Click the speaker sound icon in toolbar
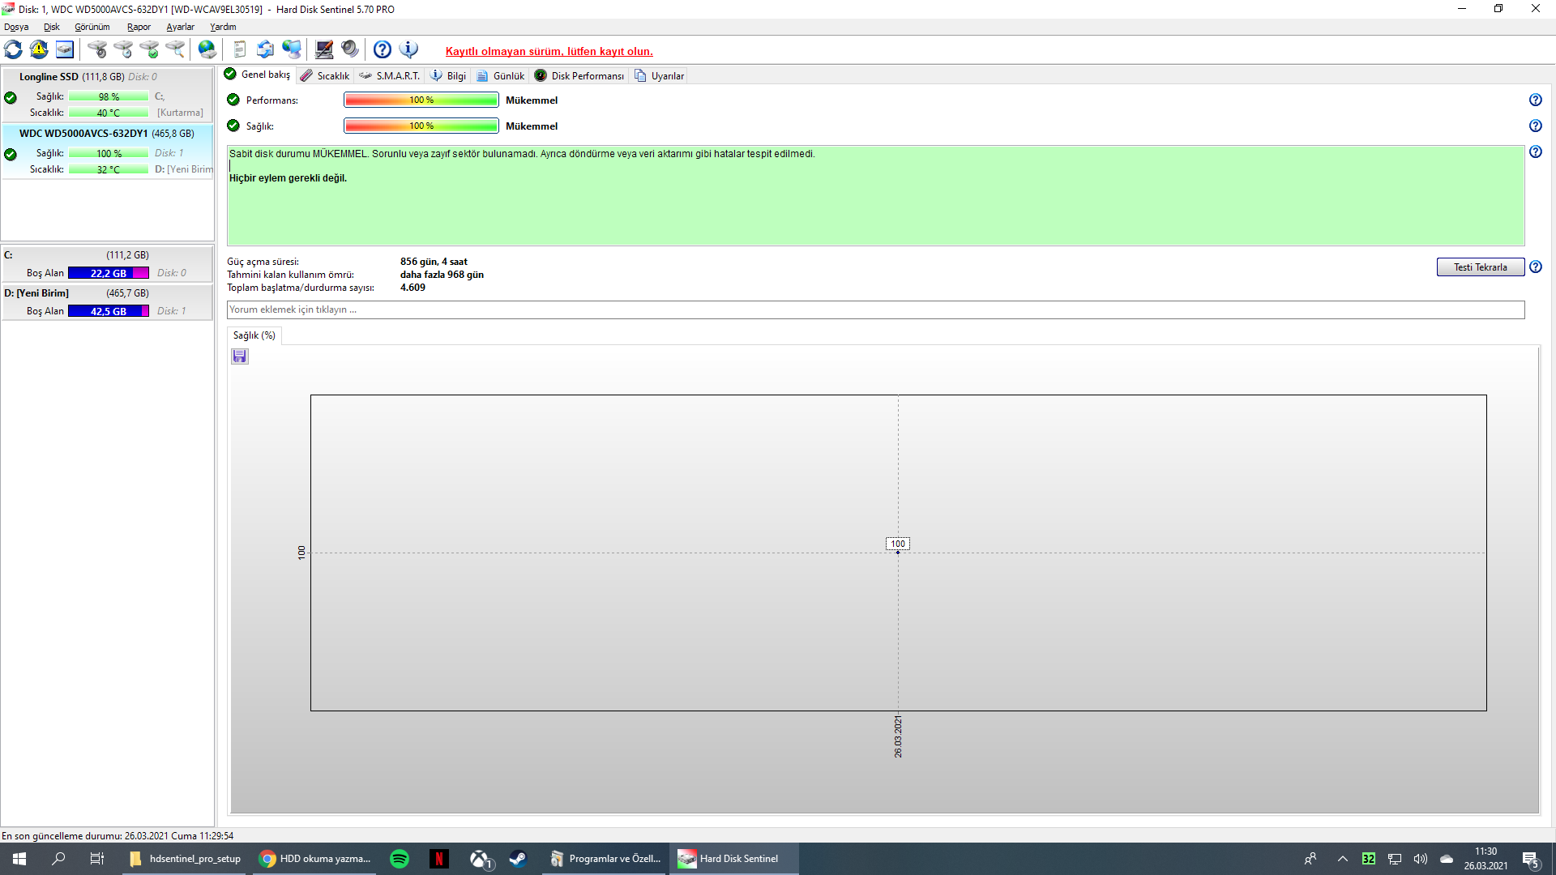This screenshot has width=1556, height=875. 350,49
